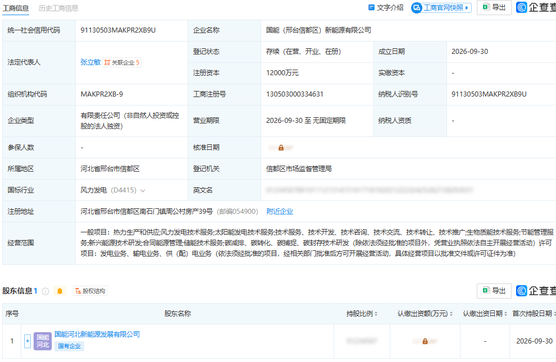Open 国能河北新能源发展有限公司 shareholder link
Image resolution: width=556 pixels, height=362 pixels.
pyautogui.click(x=97, y=334)
